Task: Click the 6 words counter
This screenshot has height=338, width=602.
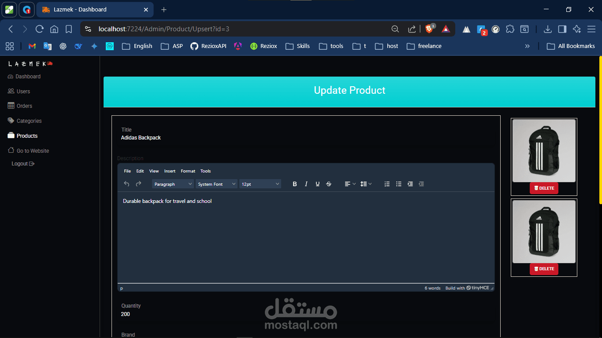Action: pos(432,288)
